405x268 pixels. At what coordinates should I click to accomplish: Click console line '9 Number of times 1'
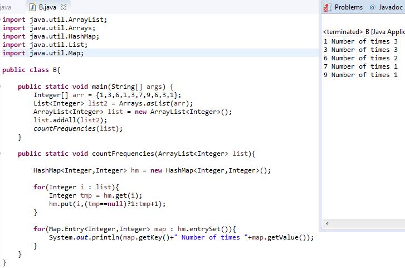click(360, 75)
